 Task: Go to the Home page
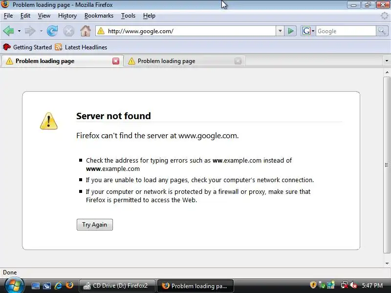(85, 31)
